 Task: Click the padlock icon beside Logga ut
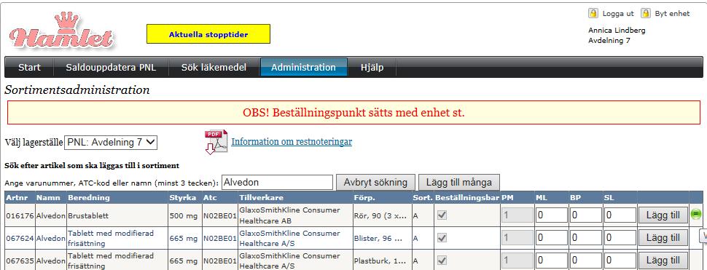(593, 13)
